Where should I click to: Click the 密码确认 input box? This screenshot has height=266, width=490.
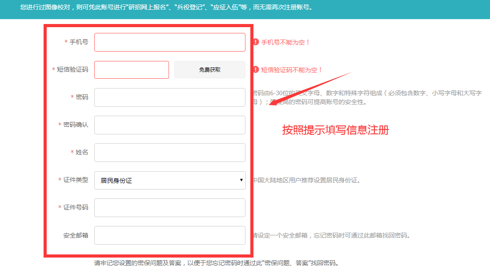coord(169,125)
